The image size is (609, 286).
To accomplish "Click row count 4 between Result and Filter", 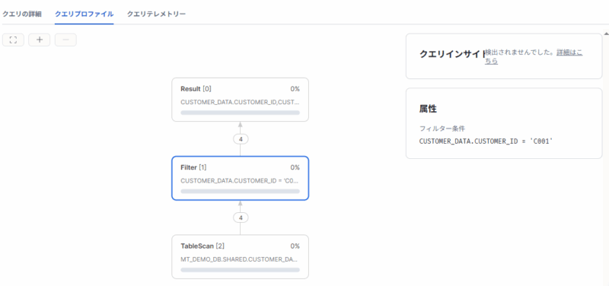I will 241,139.
